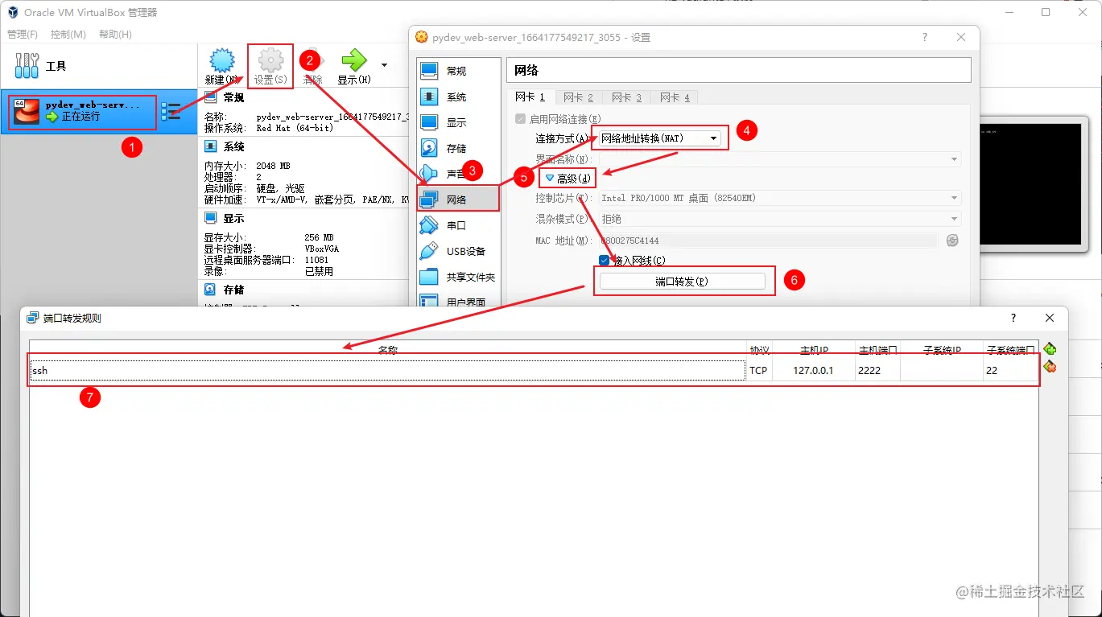
Task: Click the 127.0.0.1 host IP cell
Action: (813, 370)
